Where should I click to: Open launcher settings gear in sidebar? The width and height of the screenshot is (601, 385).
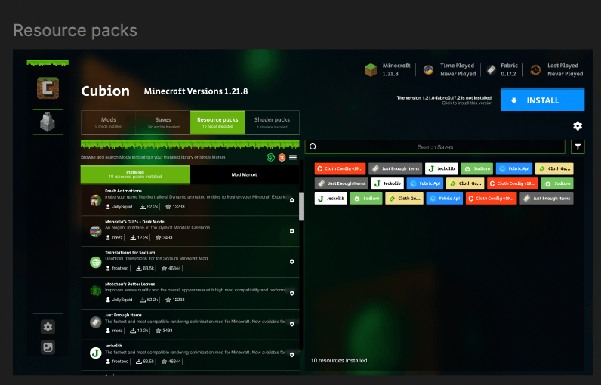point(48,327)
